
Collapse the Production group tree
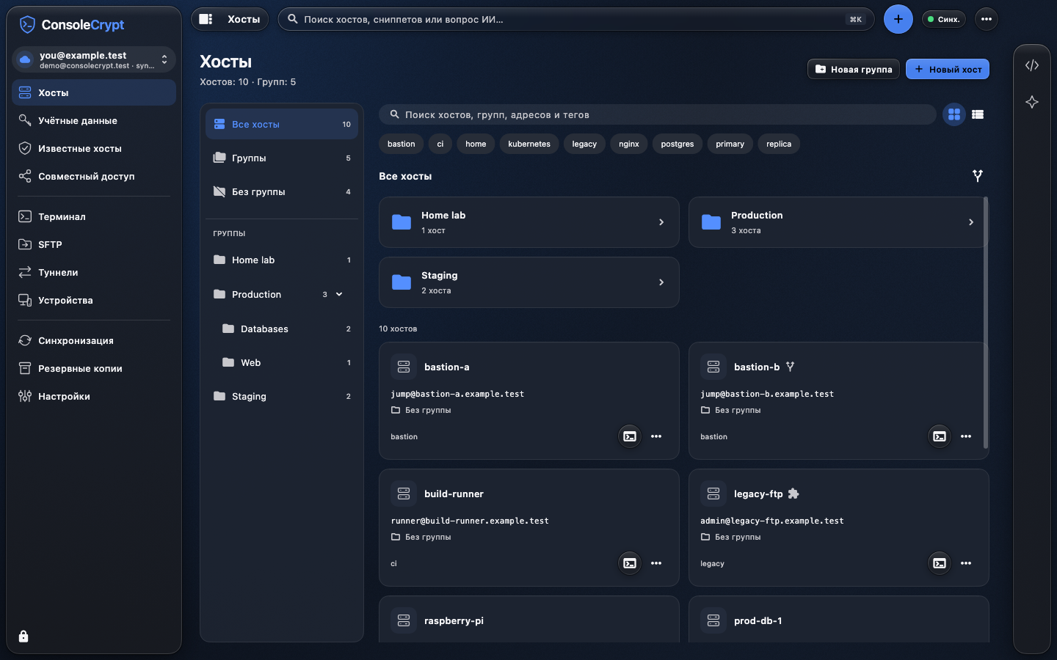pyautogui.click(x=339, y=294)
